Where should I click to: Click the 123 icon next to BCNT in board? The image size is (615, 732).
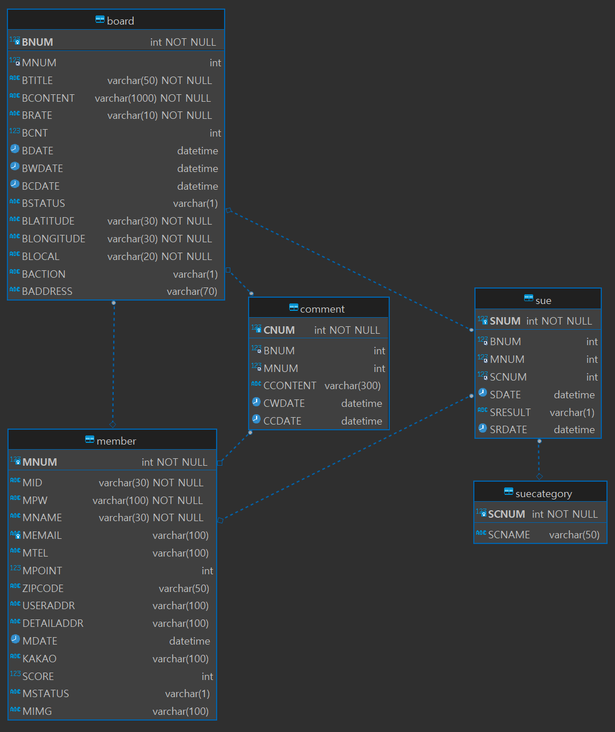[14, 132]
